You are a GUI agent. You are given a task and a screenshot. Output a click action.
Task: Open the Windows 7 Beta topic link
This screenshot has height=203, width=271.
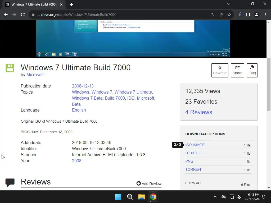87,98
